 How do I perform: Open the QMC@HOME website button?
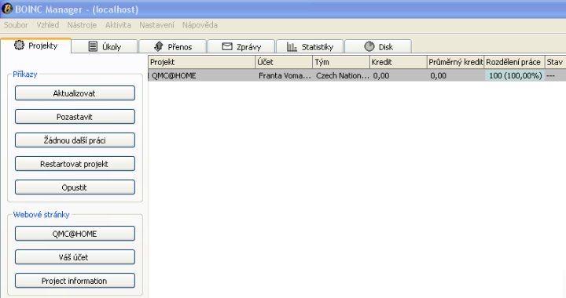[75, 234]
